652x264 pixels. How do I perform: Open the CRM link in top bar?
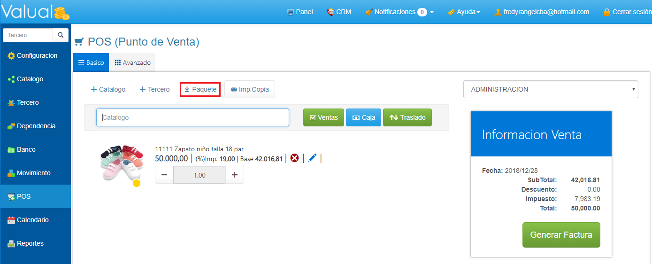click(x=339, y=12)
